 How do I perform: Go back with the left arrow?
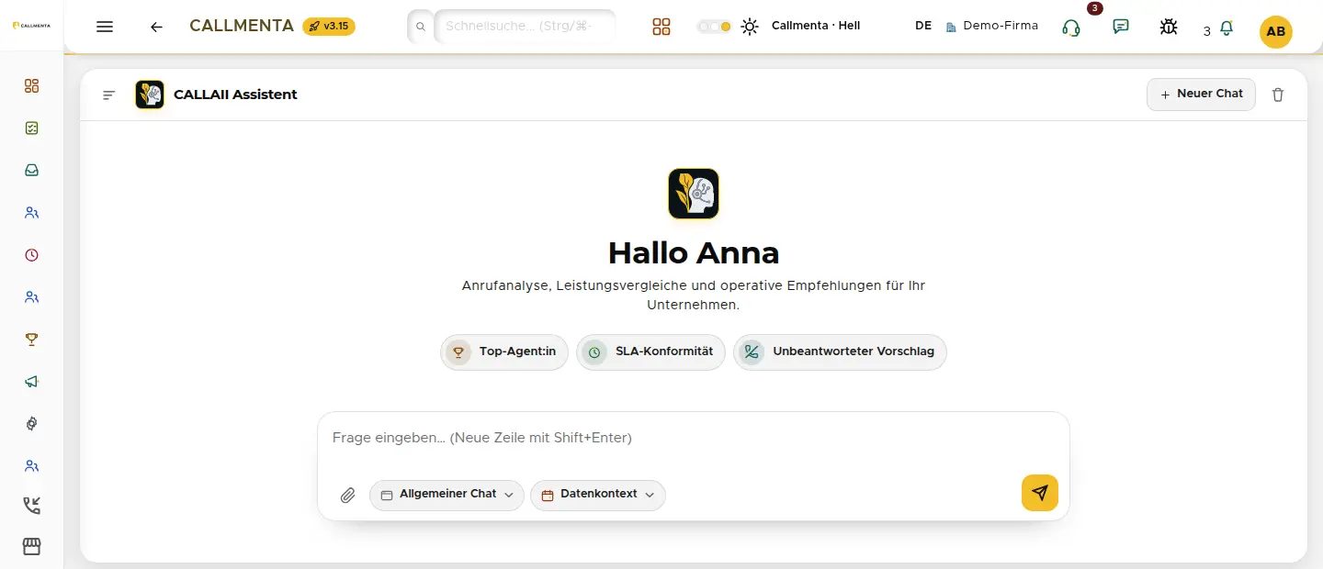156,27
